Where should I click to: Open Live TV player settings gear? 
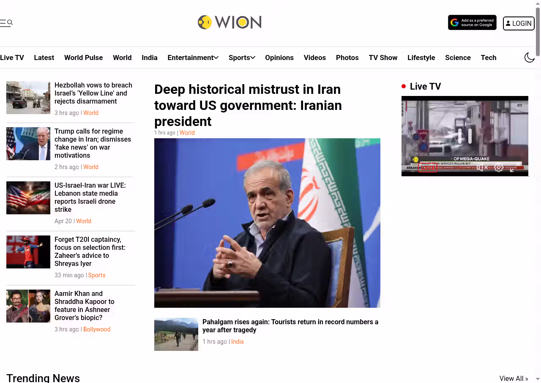pyautogui.click(x=499, y=167)
